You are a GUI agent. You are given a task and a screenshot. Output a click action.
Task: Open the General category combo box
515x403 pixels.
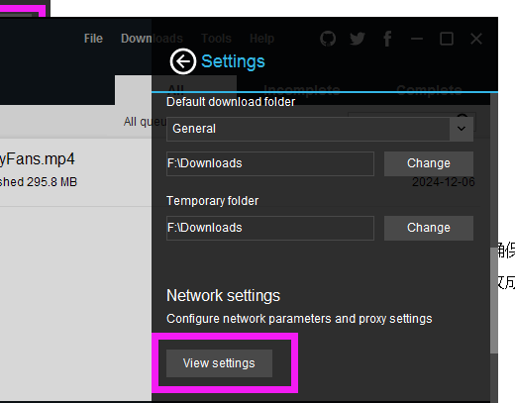(320, 129)
